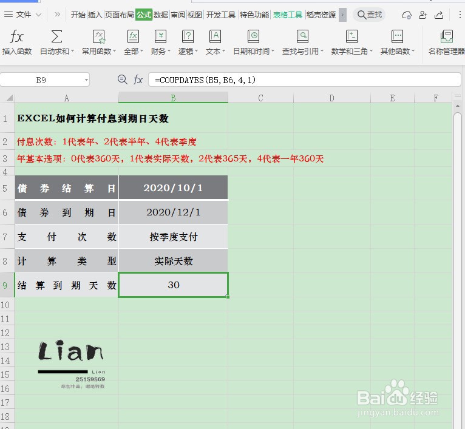The image size is (465, 429).
Task: Select the Formulas (公式) tab
Action: tap(144, 15)
